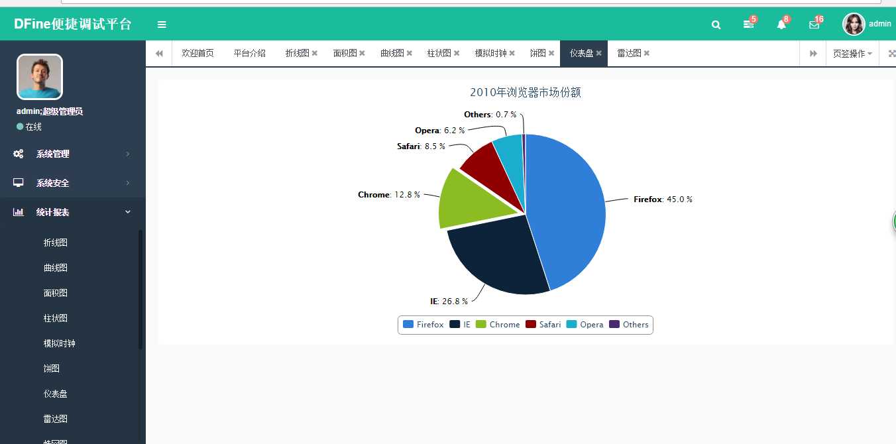Close the active 仪表盘 tab

coord(599,54)
